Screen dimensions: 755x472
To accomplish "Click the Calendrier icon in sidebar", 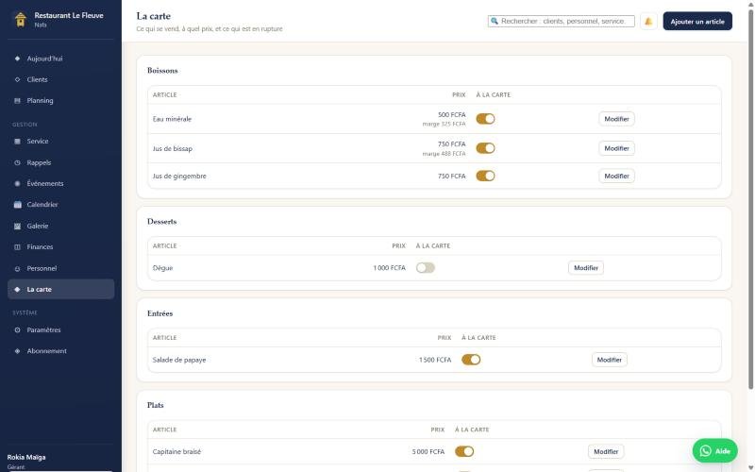I will 17,205.
